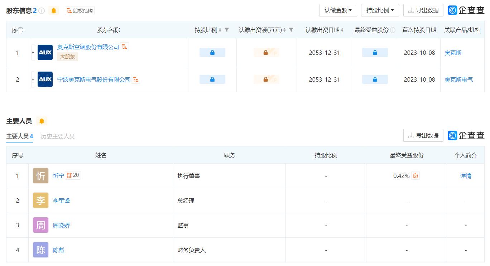
Task: Click the avatar of 李军锋
Action: (40, 200)
